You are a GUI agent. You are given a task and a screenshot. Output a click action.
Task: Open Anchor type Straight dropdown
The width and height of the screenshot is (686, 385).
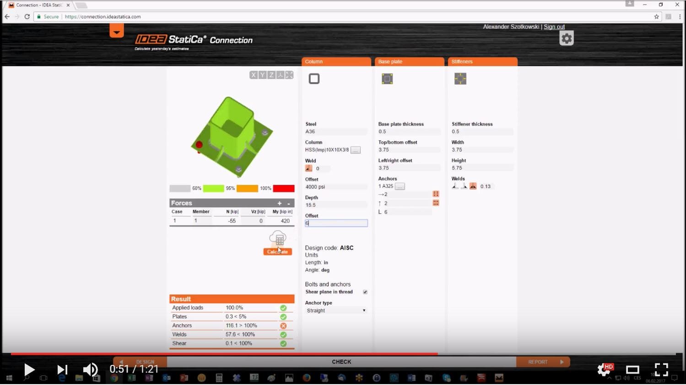coord(336,311)
